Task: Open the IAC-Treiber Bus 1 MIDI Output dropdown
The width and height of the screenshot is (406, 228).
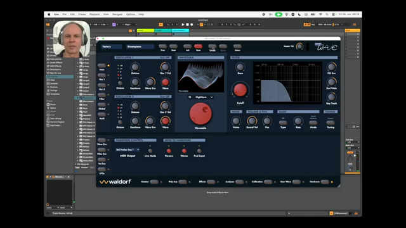Action: click(x=128, y=149)
